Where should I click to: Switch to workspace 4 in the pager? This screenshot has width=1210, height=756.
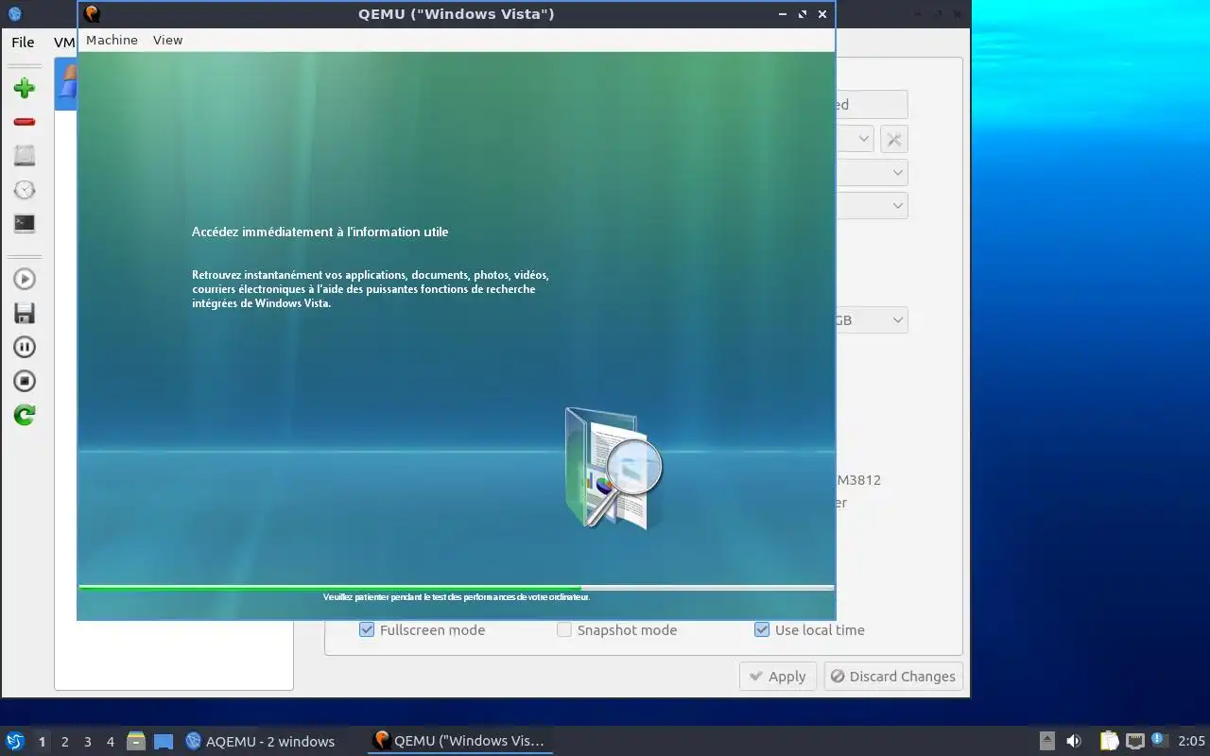(x=110, y=742)
